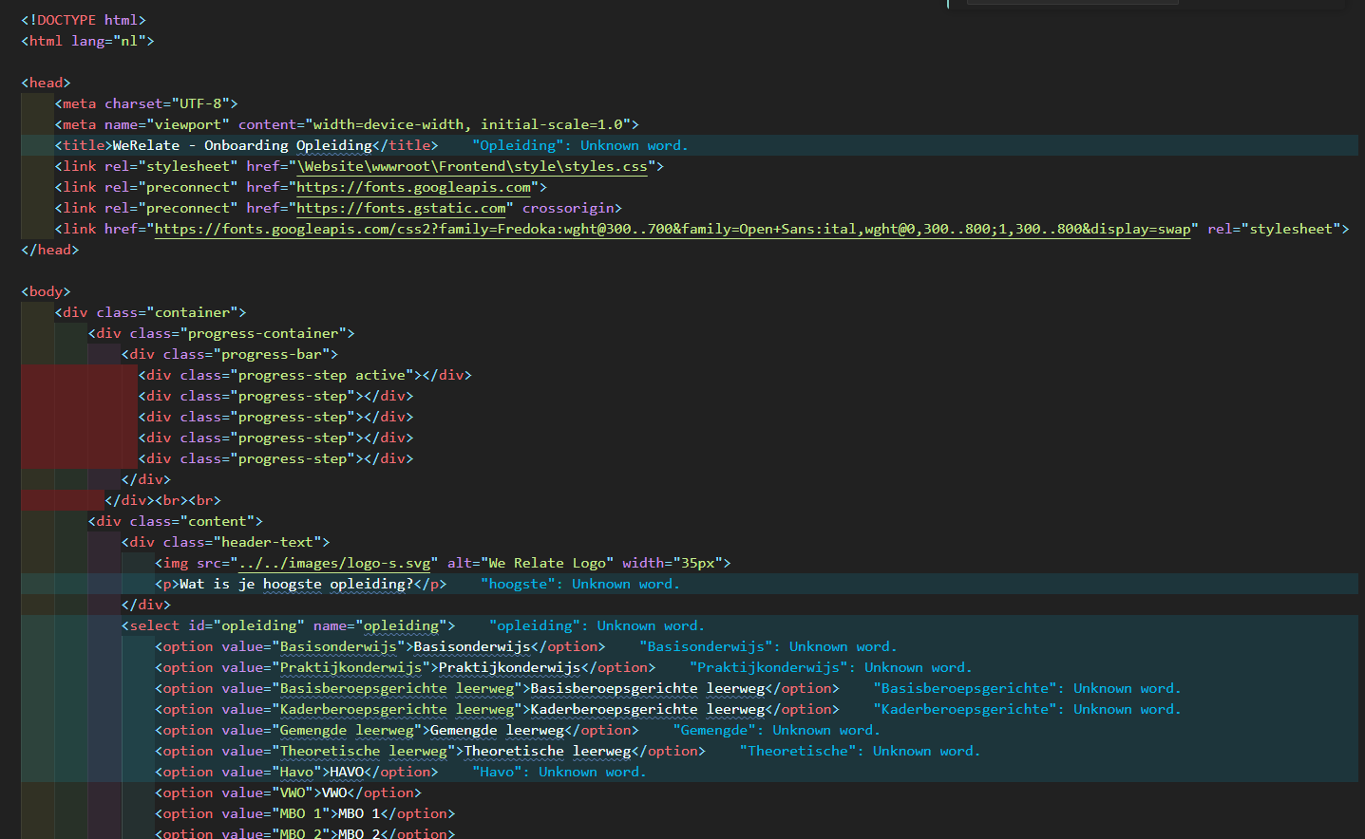Click the "progress-step active" class value

(326, 376)
